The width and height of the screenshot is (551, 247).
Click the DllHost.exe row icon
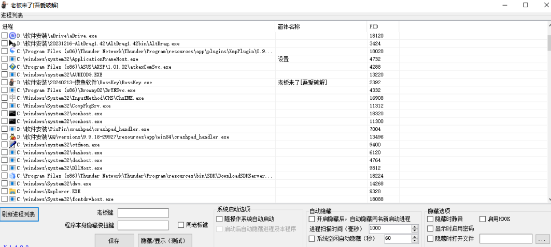point(12,168)
